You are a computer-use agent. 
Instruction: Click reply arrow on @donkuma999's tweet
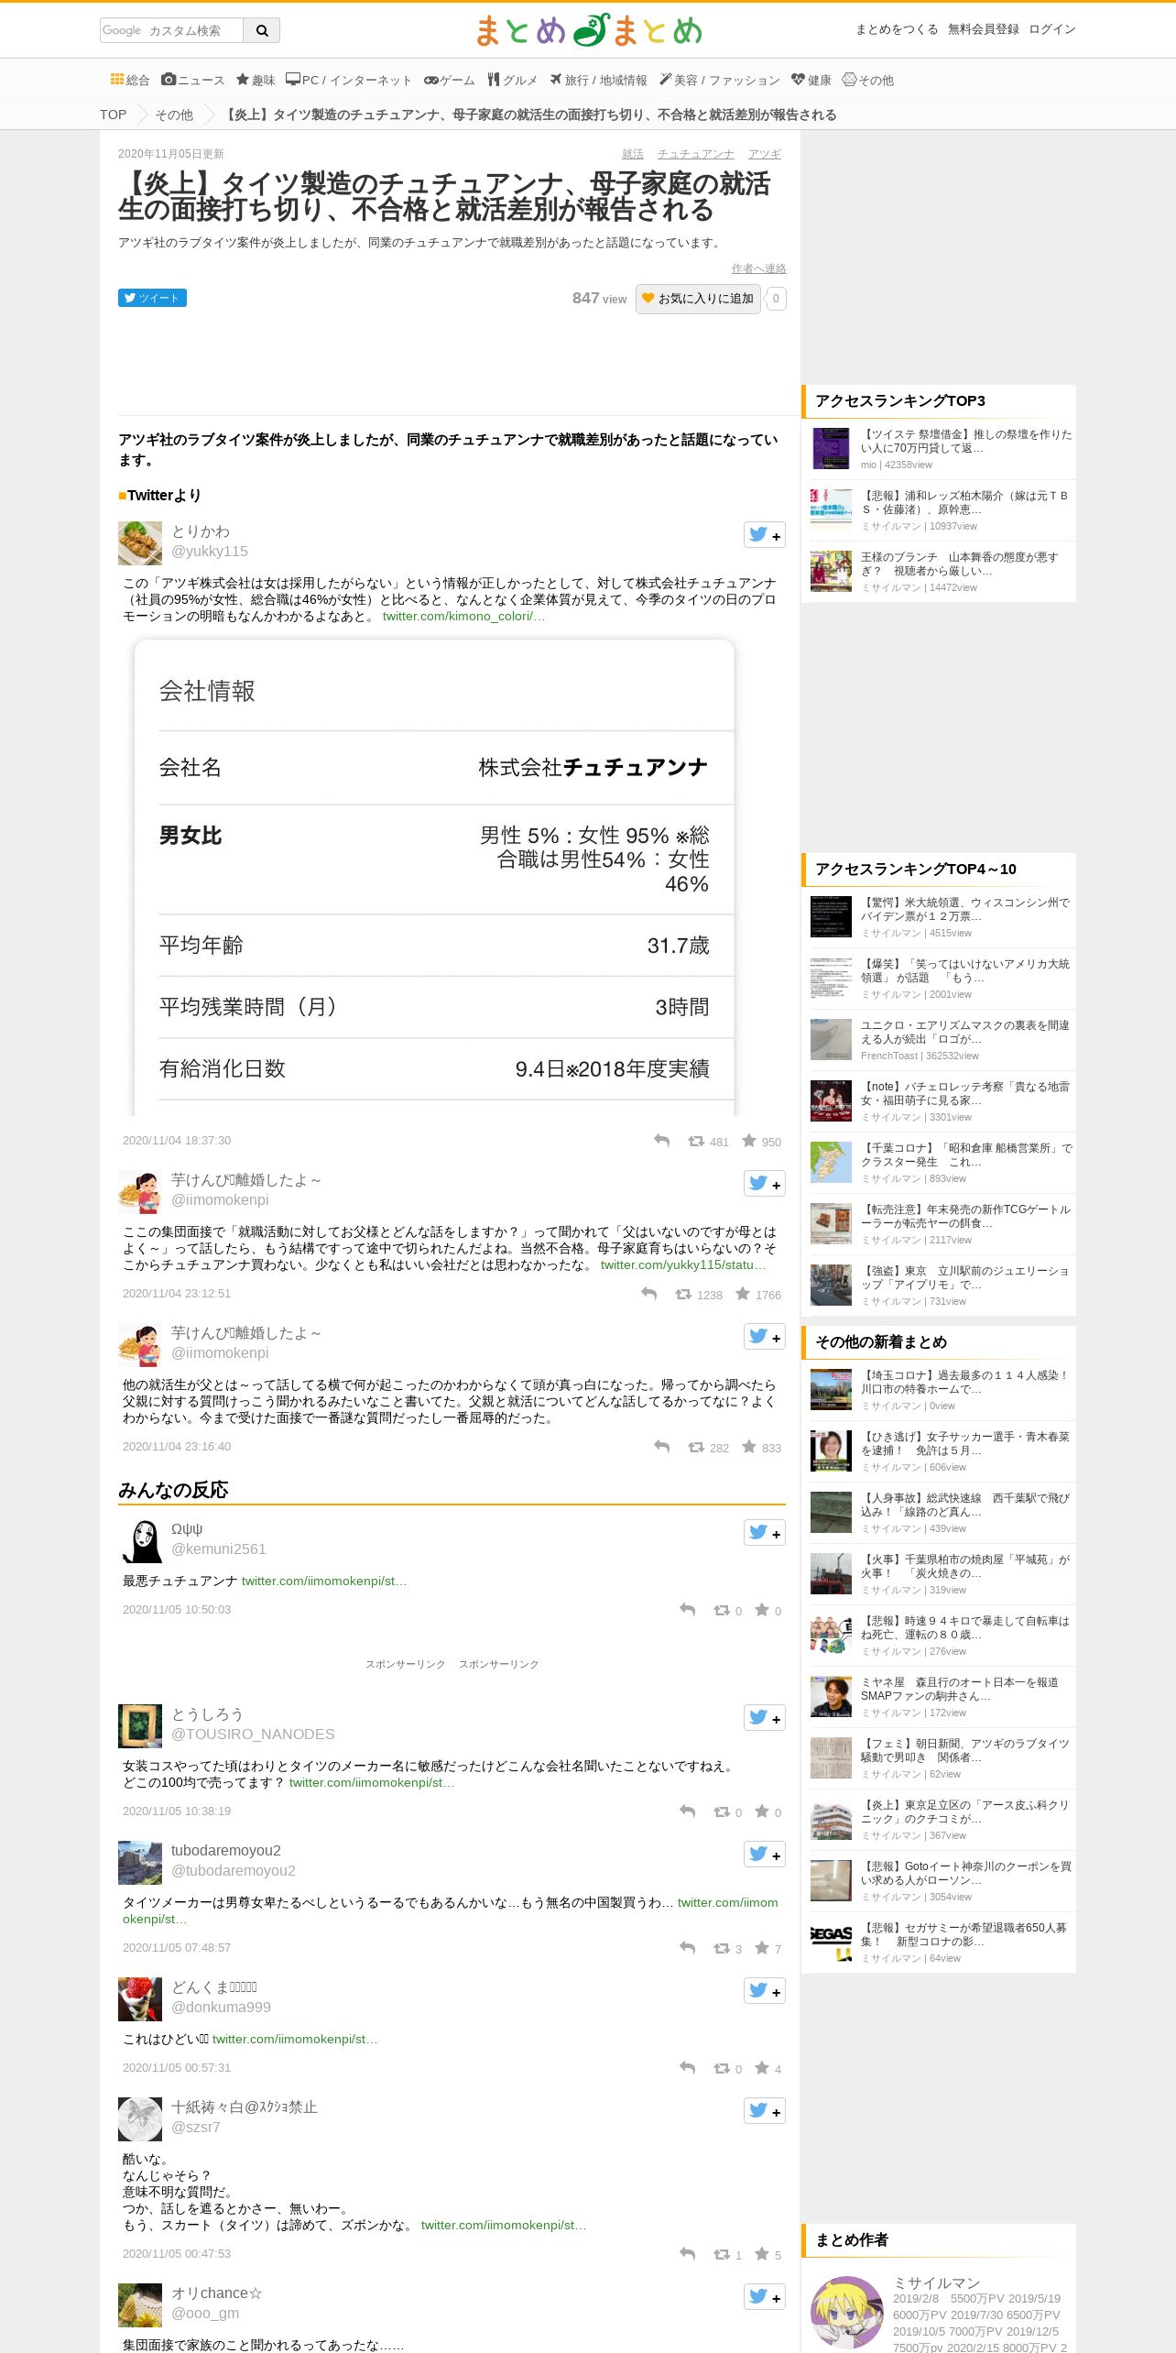tap(688, 2068)
